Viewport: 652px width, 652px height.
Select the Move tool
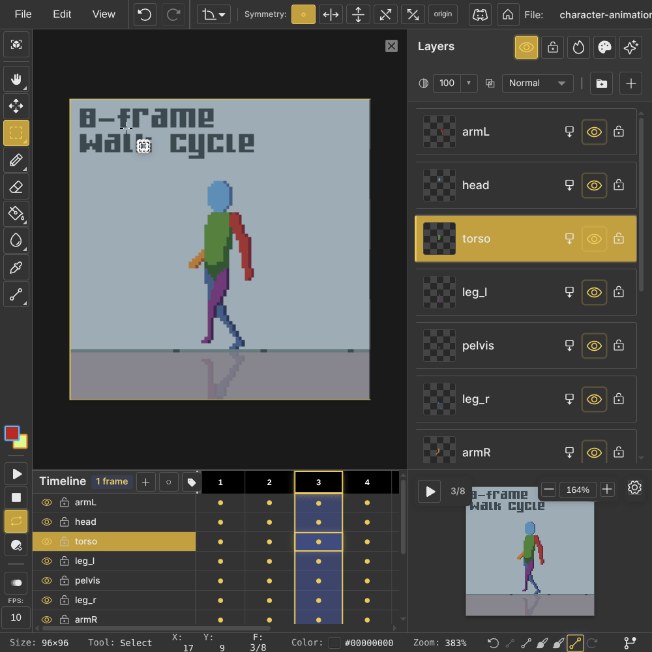tap(16, 106)
